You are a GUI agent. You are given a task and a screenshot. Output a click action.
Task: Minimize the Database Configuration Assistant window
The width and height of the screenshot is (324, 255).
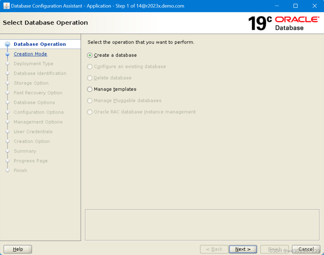coord(276,6)
